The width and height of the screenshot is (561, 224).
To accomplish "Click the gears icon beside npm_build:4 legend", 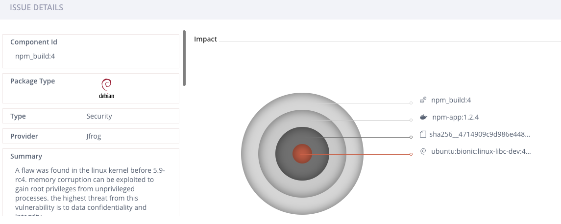I will pyautogui.click(x=423, y=101).
